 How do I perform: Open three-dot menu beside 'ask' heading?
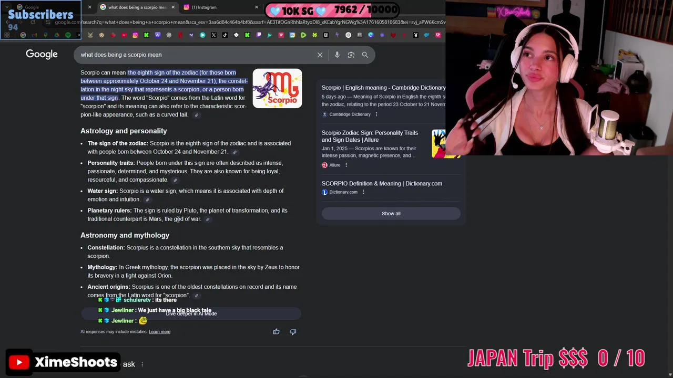pyautogui.click(x=142, y=364)
